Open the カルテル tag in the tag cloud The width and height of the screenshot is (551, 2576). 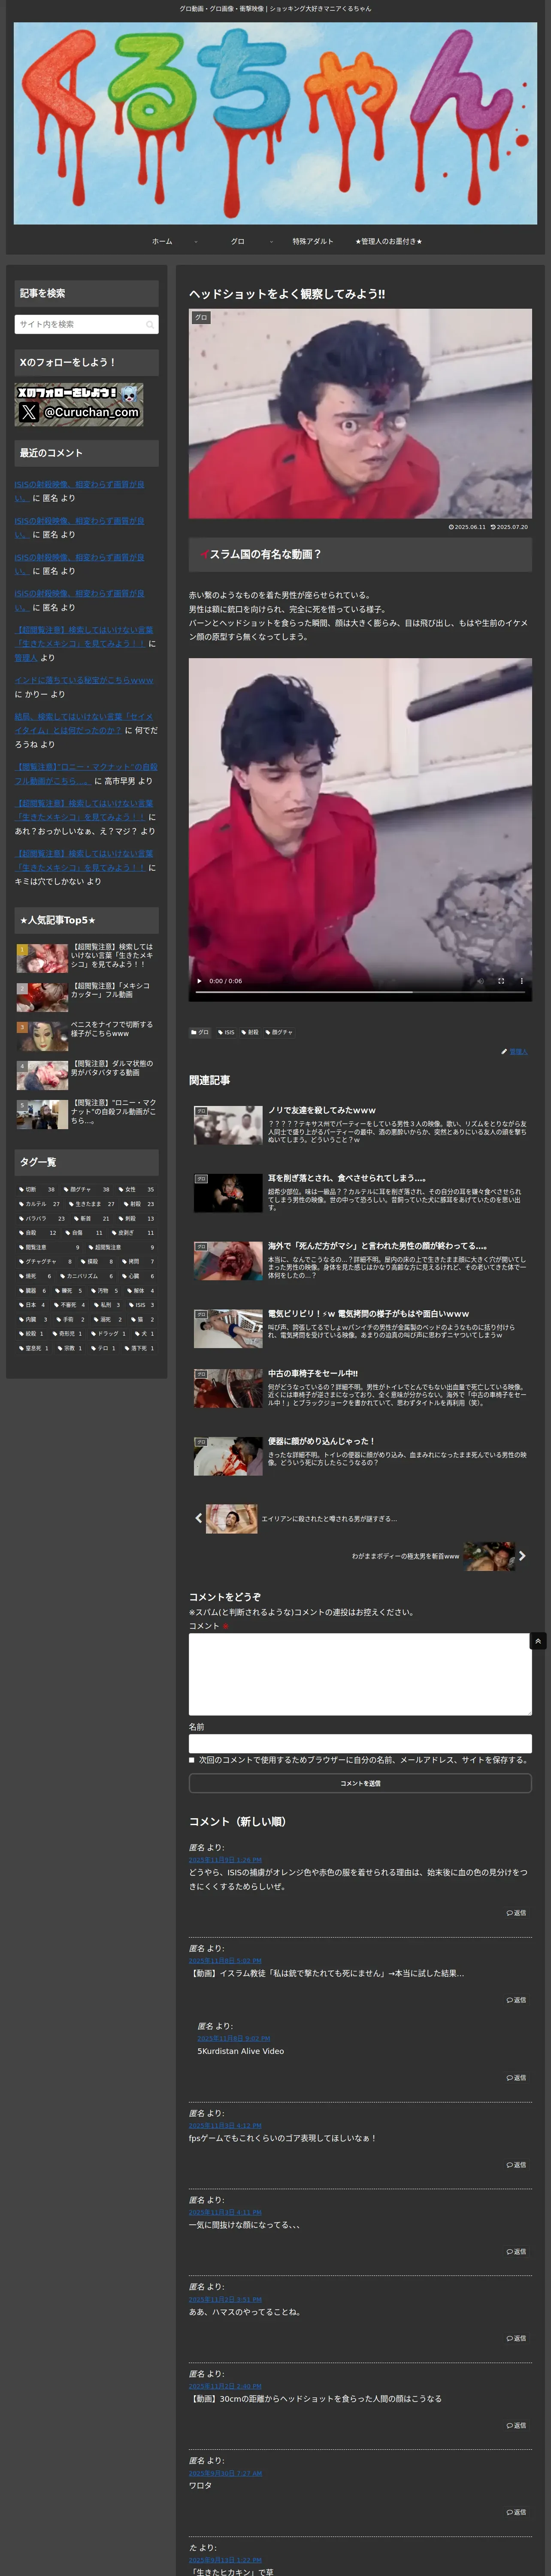pyautogui.click(x=39, y=1204)
